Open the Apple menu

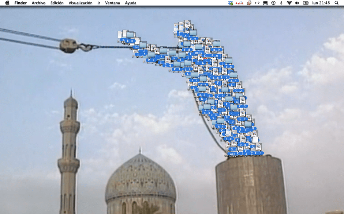[x=7, y=3]
